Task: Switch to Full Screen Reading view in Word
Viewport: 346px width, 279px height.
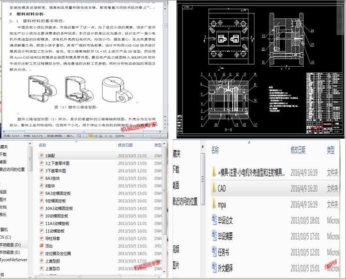Action: click(96, 136)
